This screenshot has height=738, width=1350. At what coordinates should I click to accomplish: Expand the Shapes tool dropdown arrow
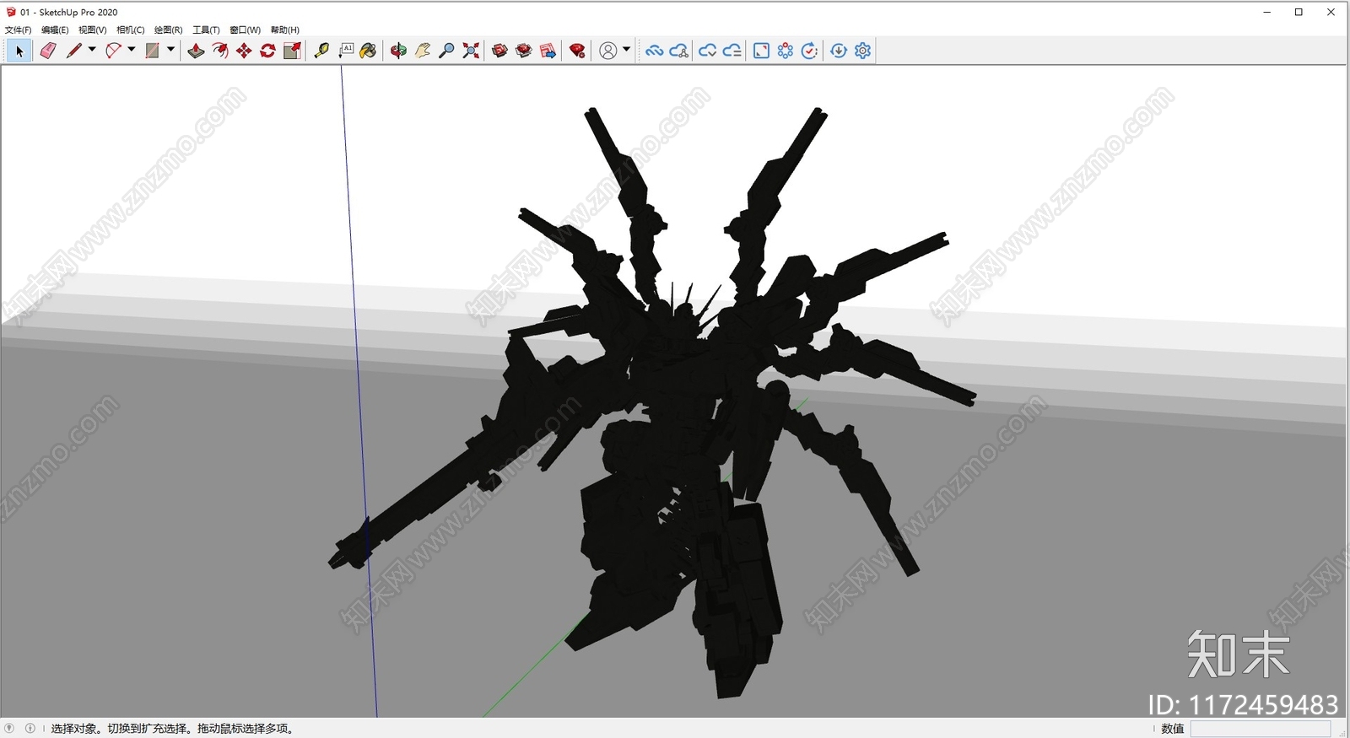click(170, 50)
